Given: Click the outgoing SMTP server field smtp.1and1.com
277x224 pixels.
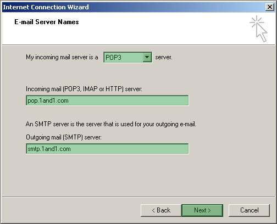Looking at the screenshot, I should point(107,149).
